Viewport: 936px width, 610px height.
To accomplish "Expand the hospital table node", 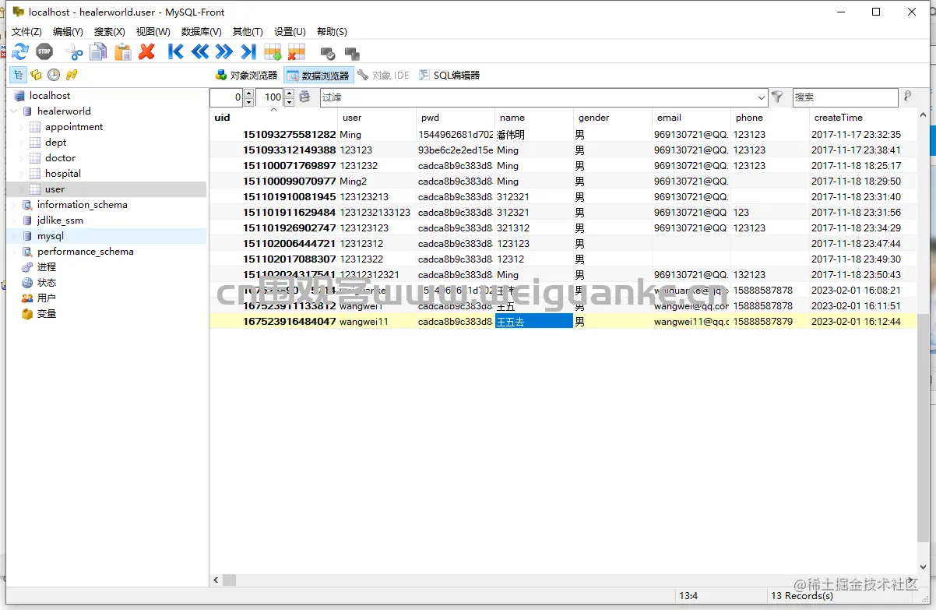I will [22, 174].
